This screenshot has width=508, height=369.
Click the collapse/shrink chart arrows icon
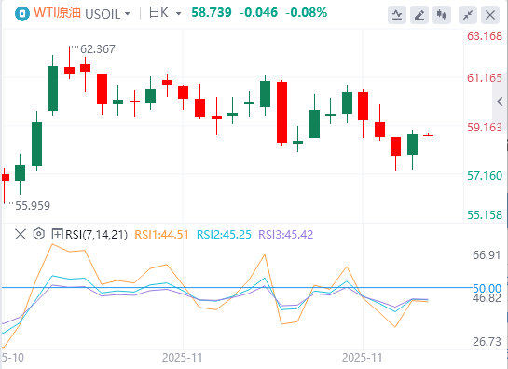468,15
